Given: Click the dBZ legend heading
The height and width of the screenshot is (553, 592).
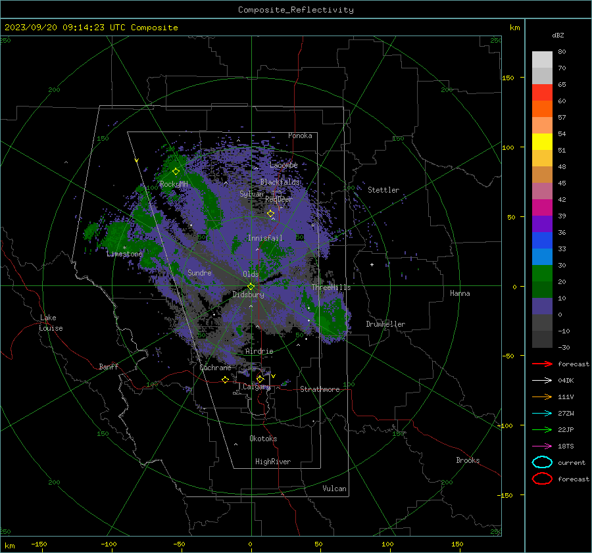Looking at the screenshot, I should (558, 35).
